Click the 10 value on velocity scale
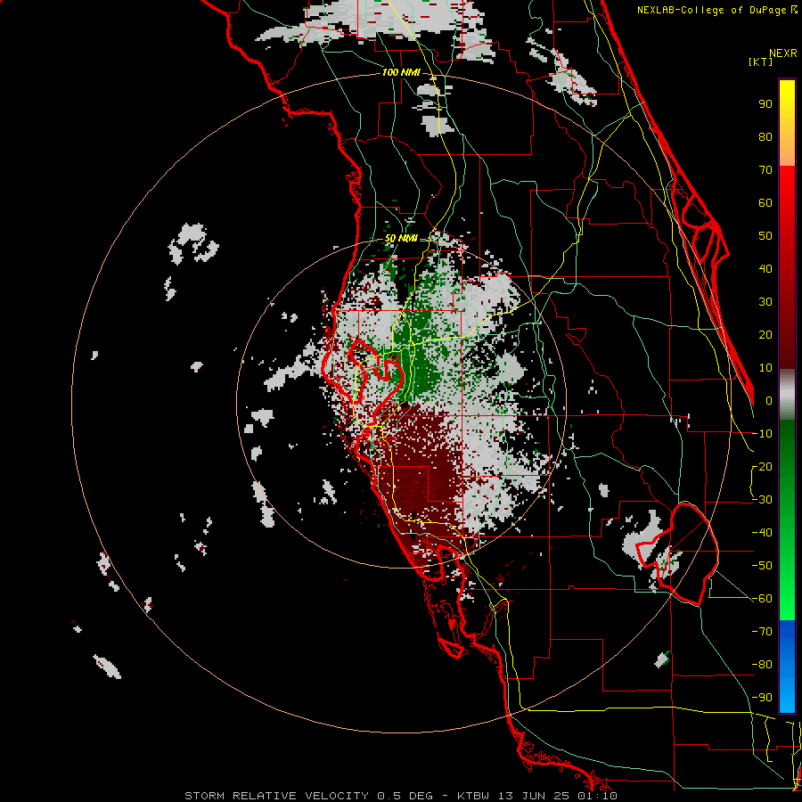The image size is (802, 802). [765, 368]
